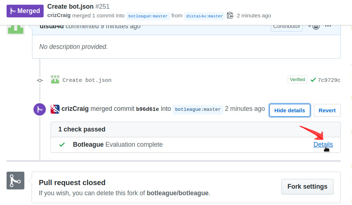Screen dimensions: 352x205
Task: Open the Fork settings button
Action: click(307, 187)
